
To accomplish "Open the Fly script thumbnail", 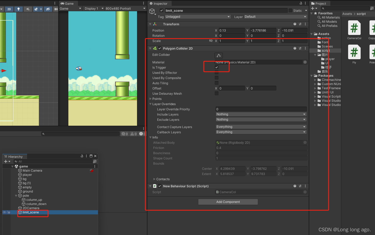I will 354,52.
